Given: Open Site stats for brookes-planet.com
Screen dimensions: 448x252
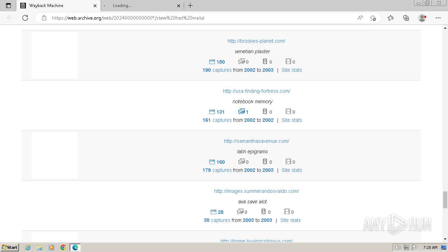Looking at the screenshot, I should click(x=292, y=70).
